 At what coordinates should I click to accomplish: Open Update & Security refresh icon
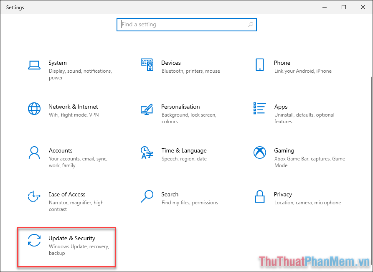34,241
